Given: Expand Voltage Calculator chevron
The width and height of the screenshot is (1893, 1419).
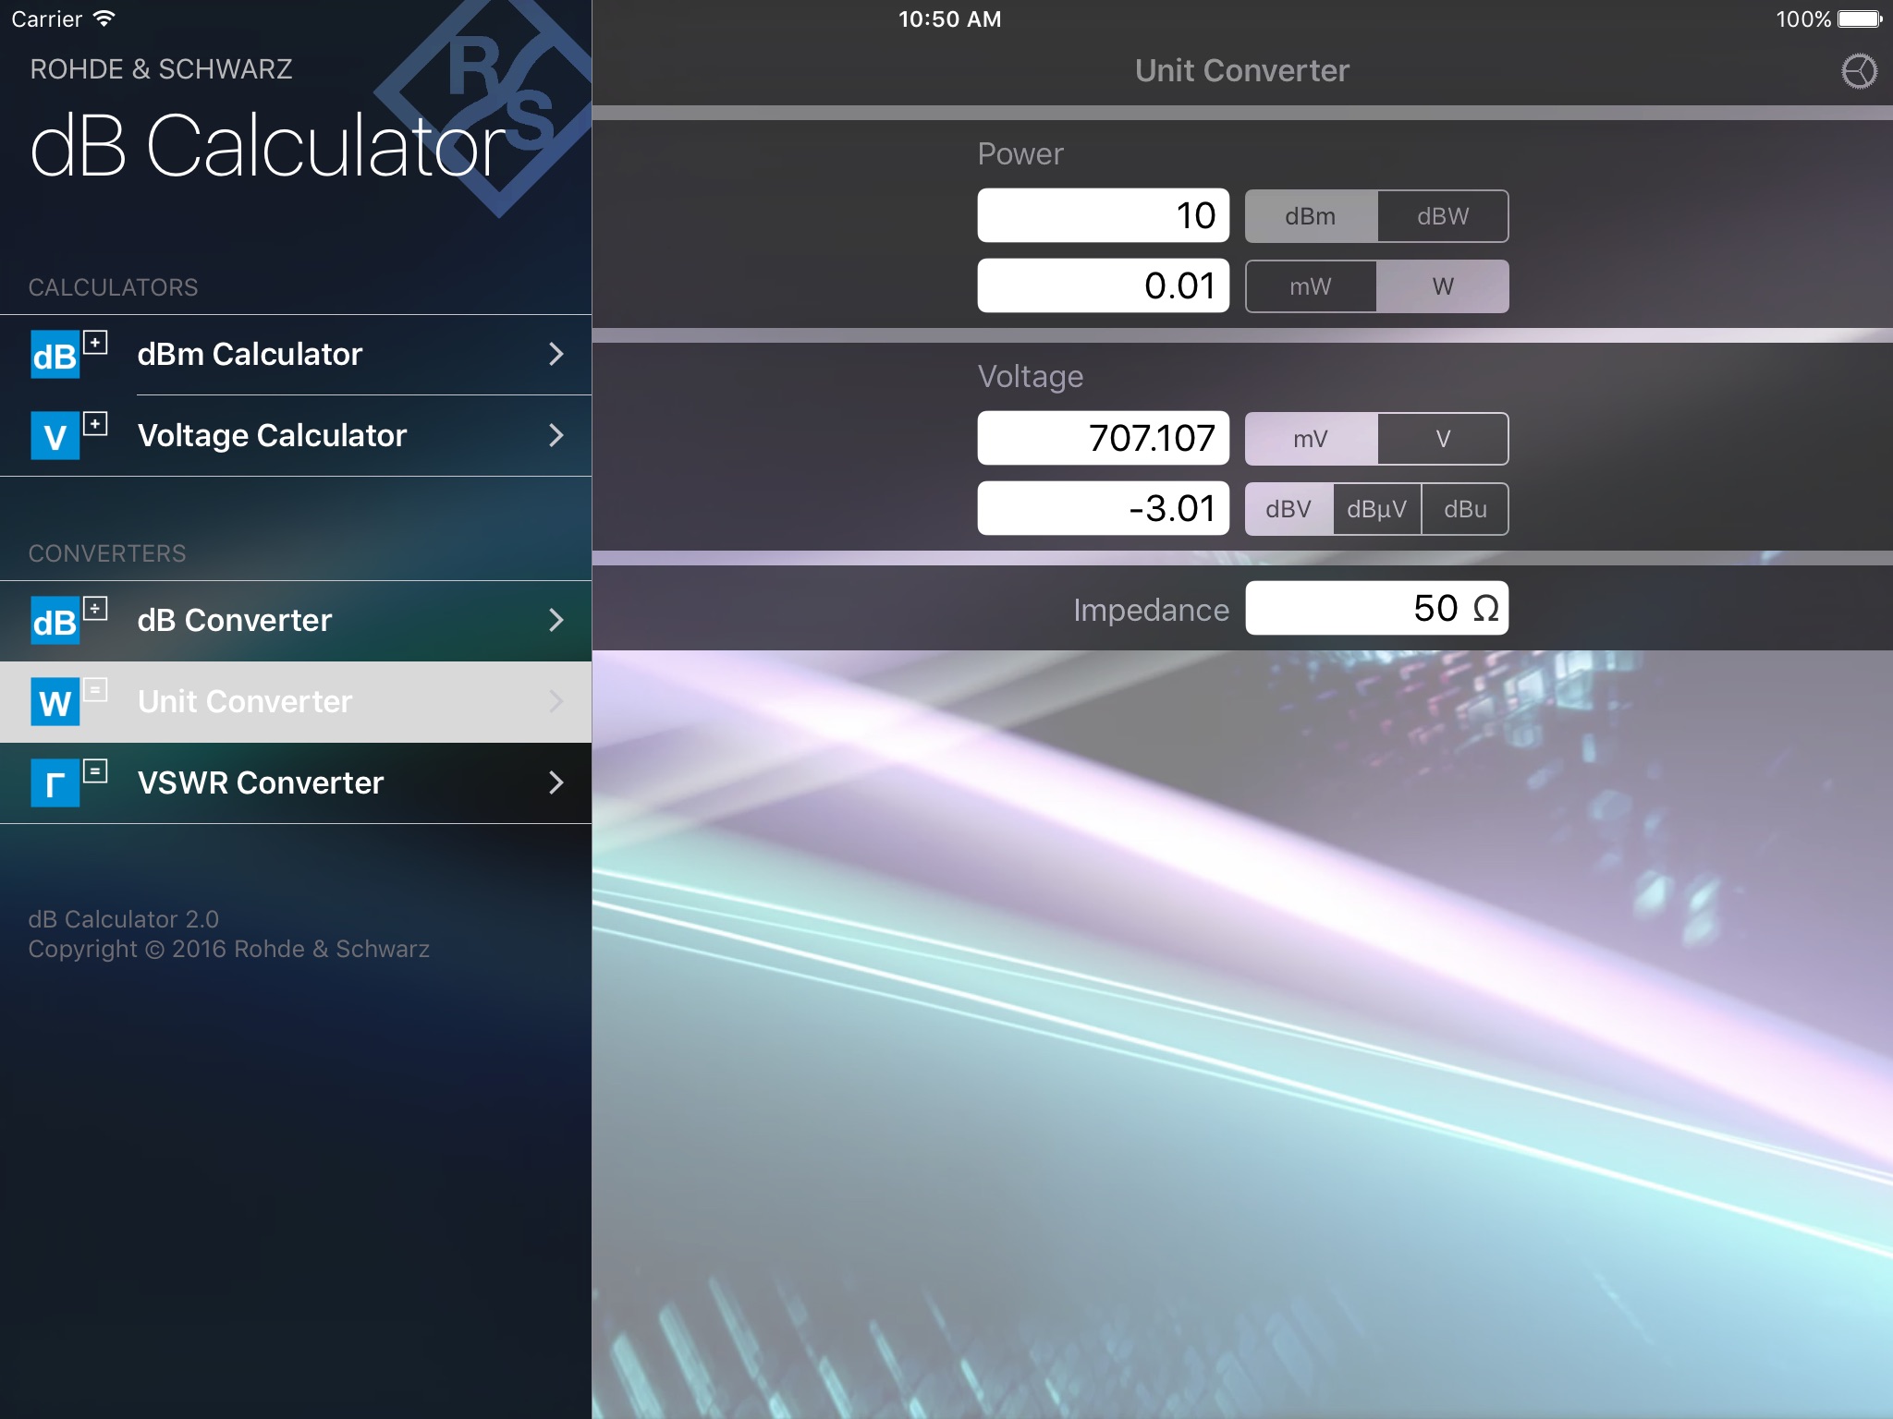Looking at the screenshot, I should 556,435.
